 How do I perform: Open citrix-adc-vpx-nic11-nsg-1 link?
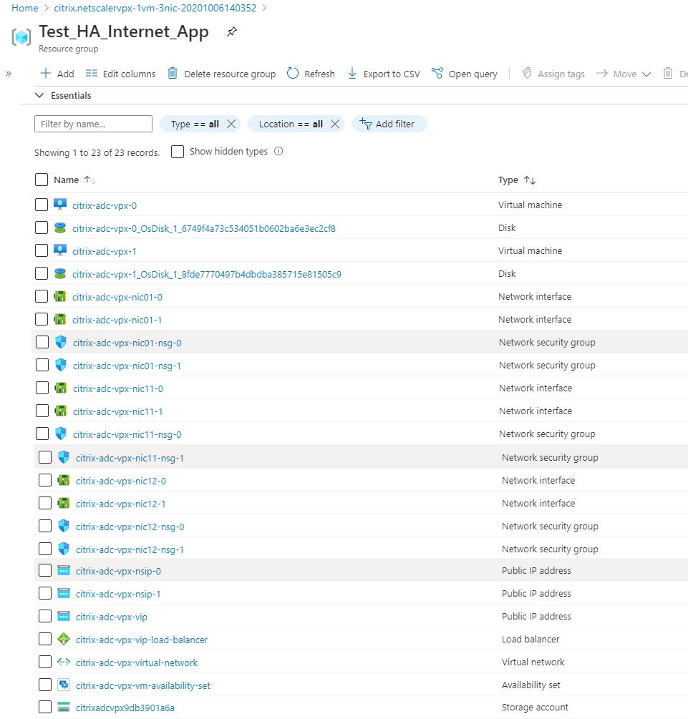tap(130, 458)
